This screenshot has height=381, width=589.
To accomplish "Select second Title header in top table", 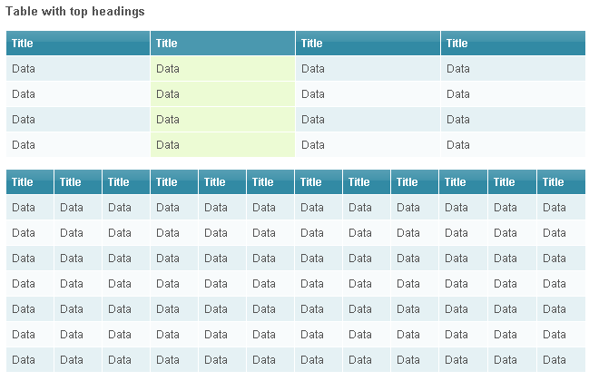I will pos(167,43).
